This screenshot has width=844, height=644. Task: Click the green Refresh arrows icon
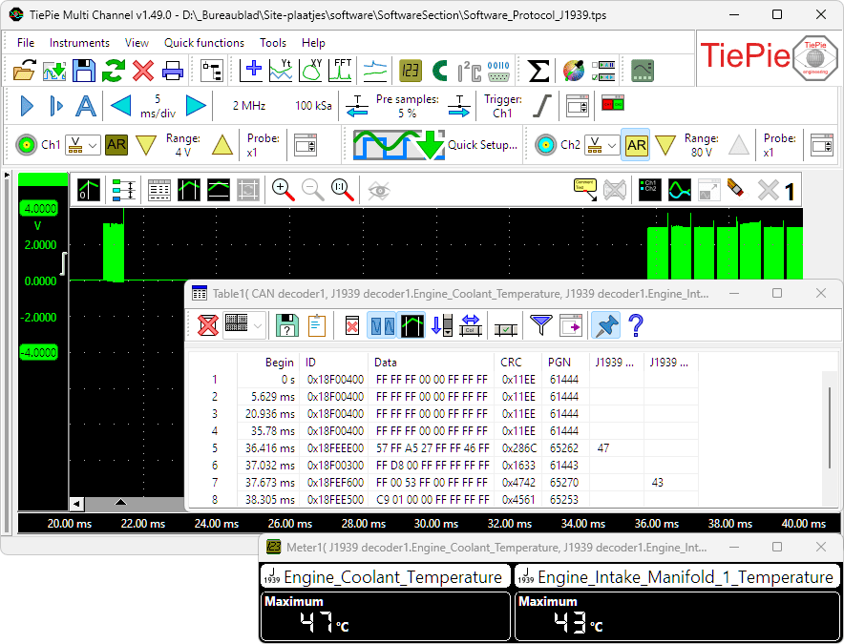(x=114, y=70)
